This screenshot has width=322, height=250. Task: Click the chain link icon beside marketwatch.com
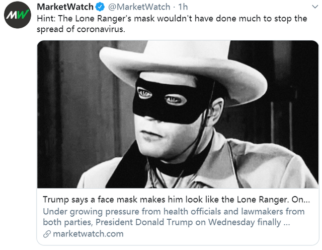tap(46, 234)
